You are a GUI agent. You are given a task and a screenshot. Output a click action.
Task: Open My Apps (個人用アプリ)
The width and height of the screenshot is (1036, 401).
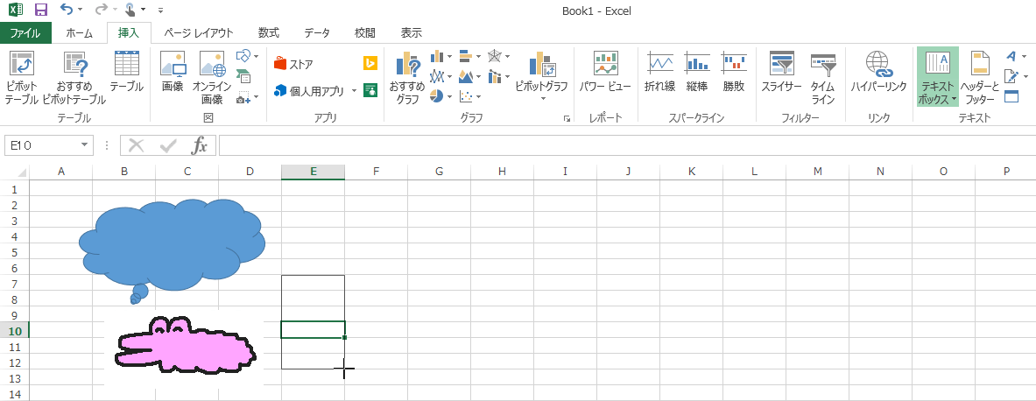(x=310, y=90)
